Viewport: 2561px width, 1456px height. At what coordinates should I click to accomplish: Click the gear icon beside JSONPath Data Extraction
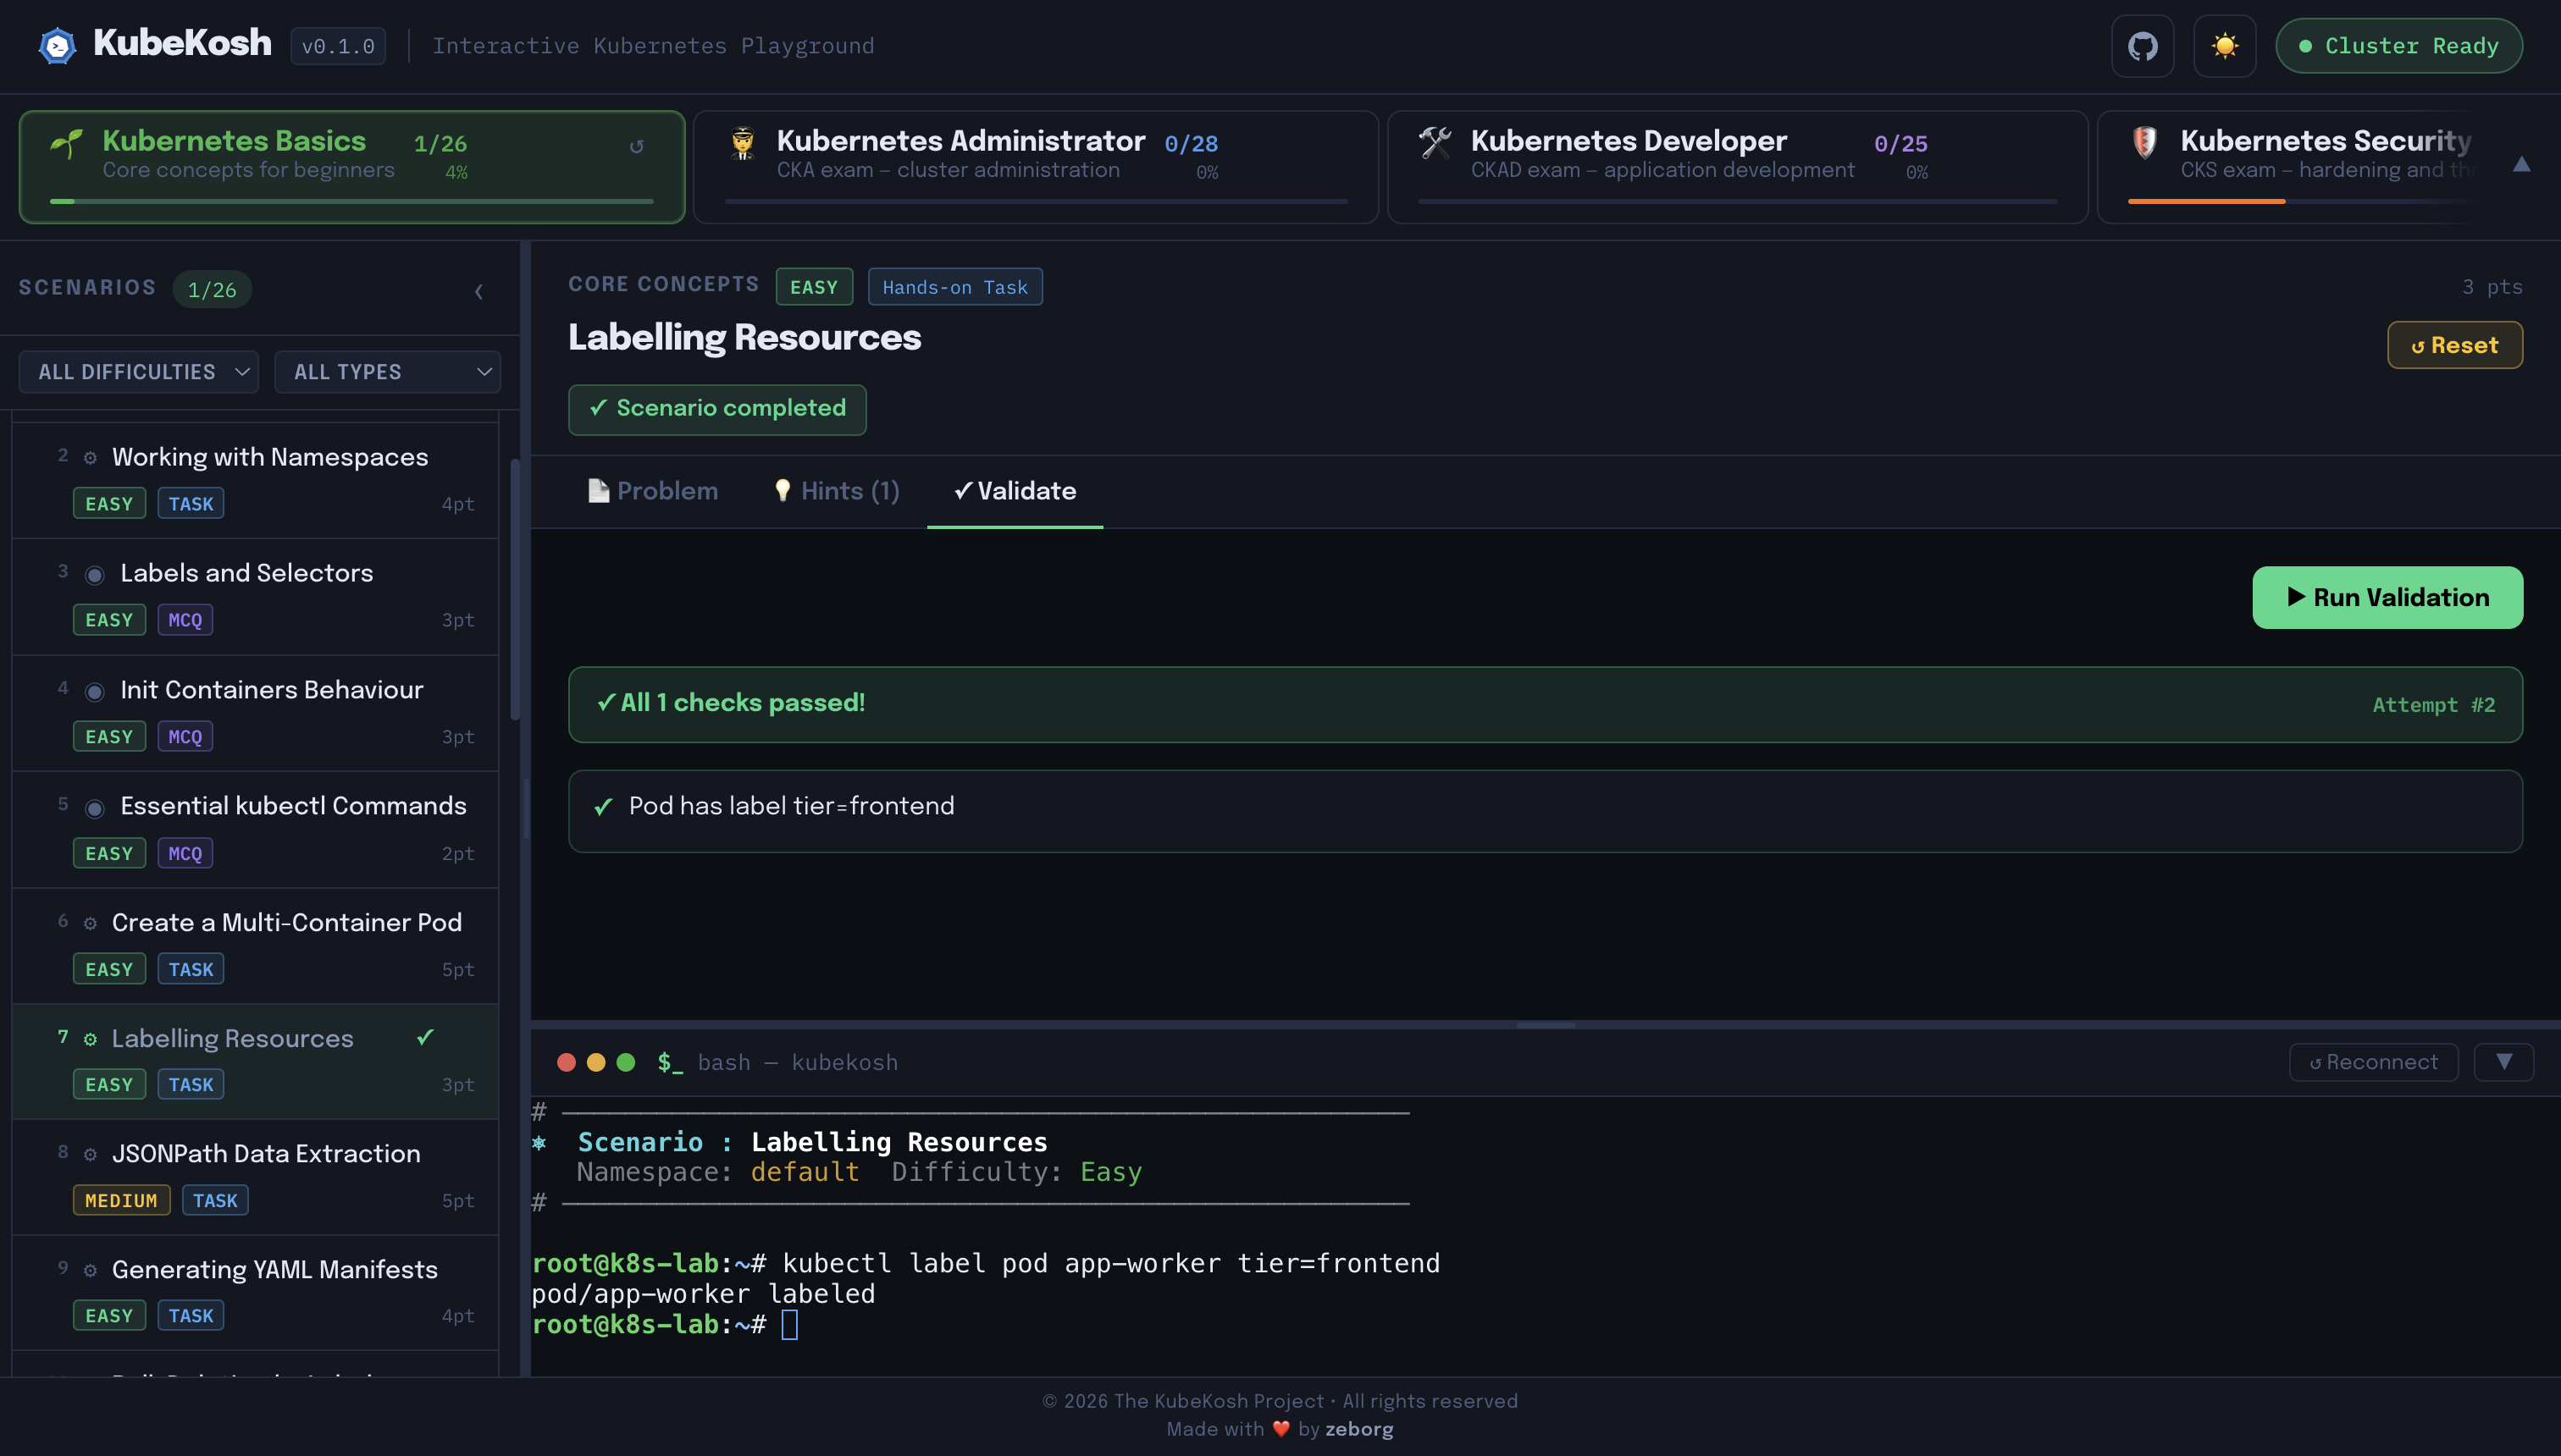90,1155
